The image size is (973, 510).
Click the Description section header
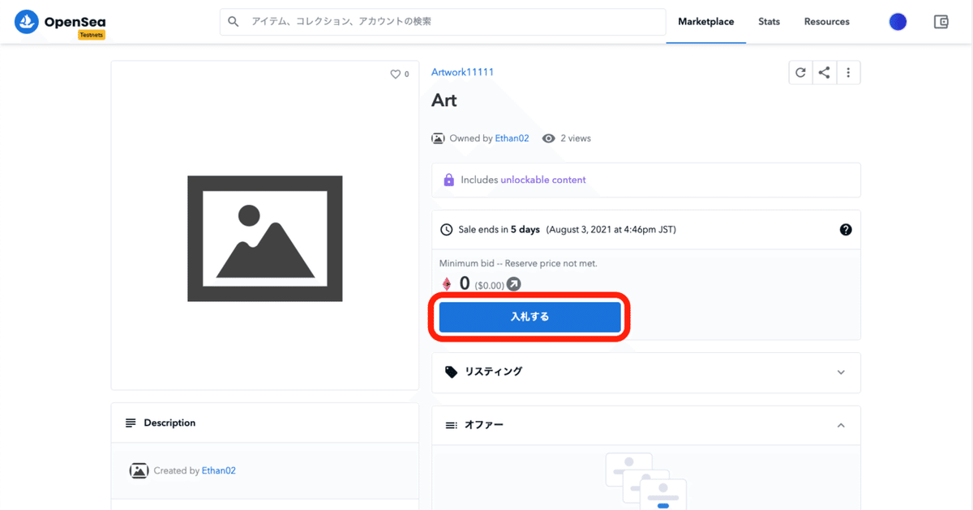[x=265, y=423]
